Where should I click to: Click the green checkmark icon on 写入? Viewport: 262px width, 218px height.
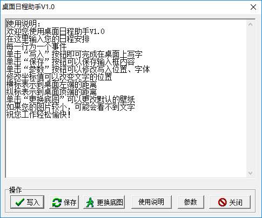pos(20,202)
